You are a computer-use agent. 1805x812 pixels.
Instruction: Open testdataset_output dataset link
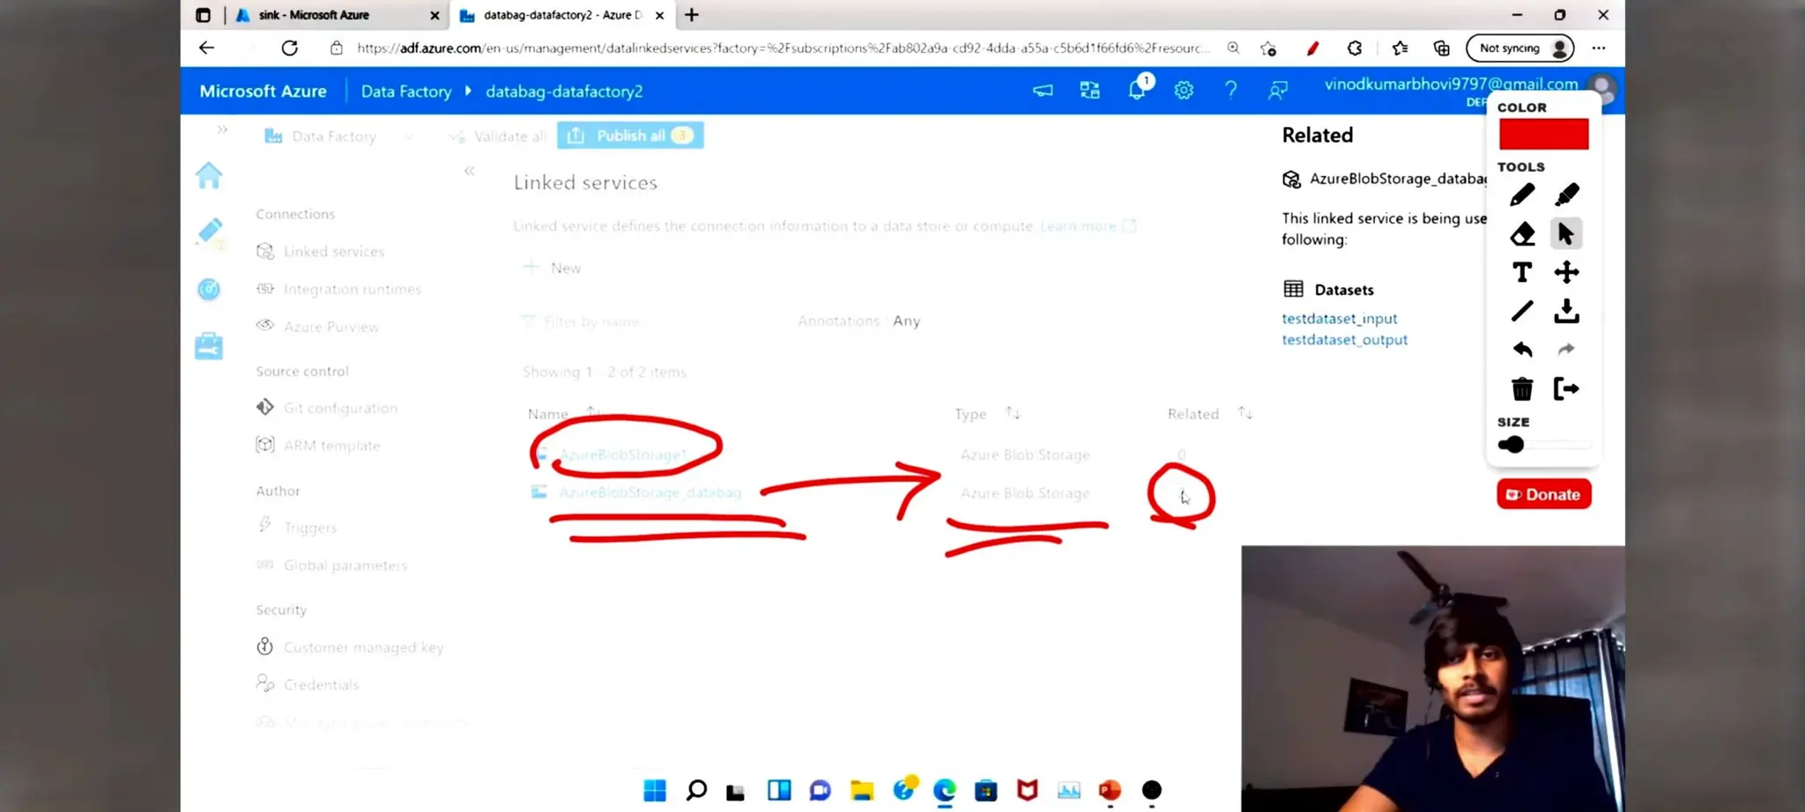(1344, 340)
